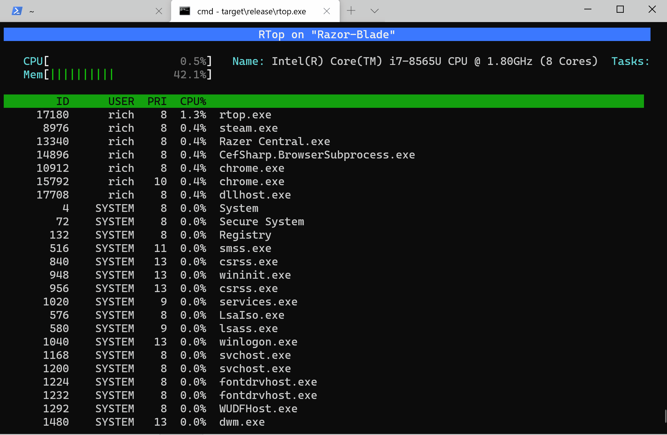Select the cmd target\release\rtop.exe tab
The image size is (667, 435).
(251, 11)
